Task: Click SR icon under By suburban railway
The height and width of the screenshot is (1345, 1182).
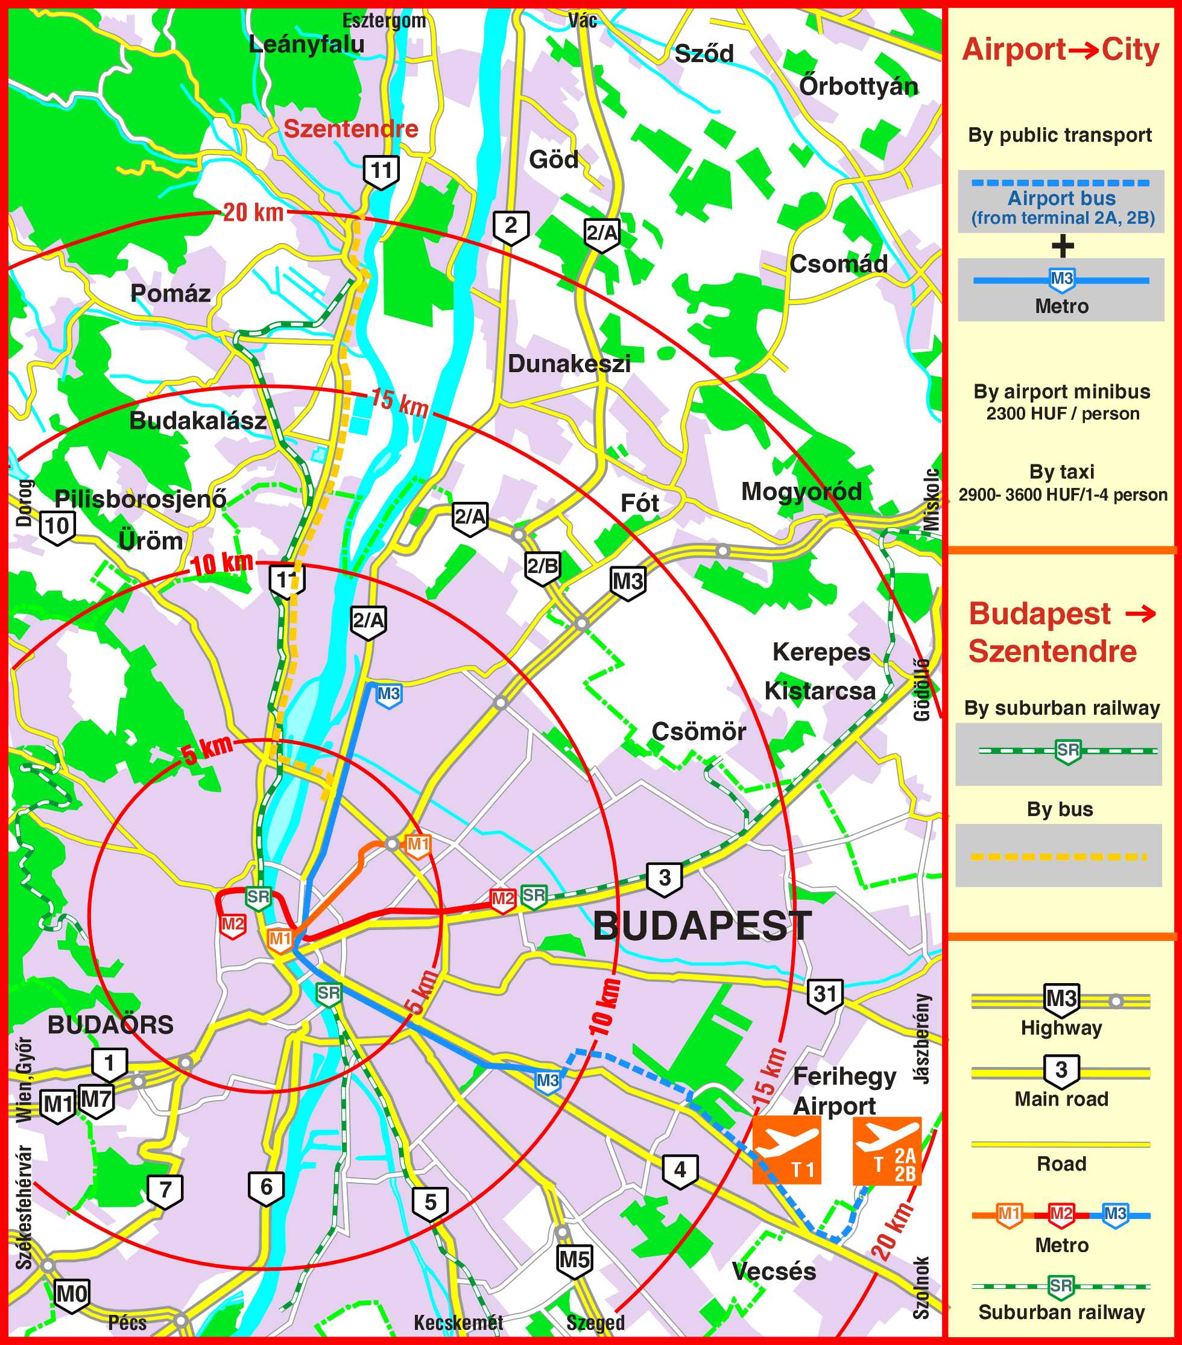Action: coord(1067,752)
